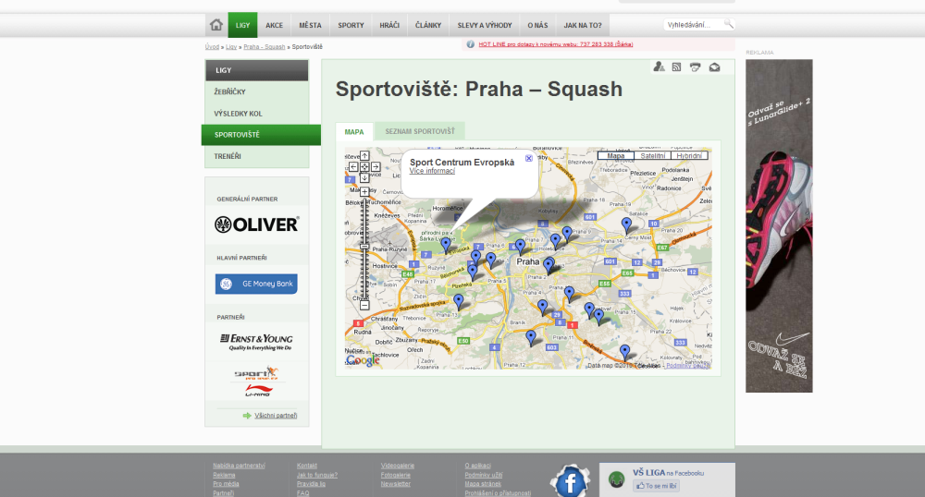Open the SPORTY menu item
Viewport: 925px width, 497px height.
351,25
